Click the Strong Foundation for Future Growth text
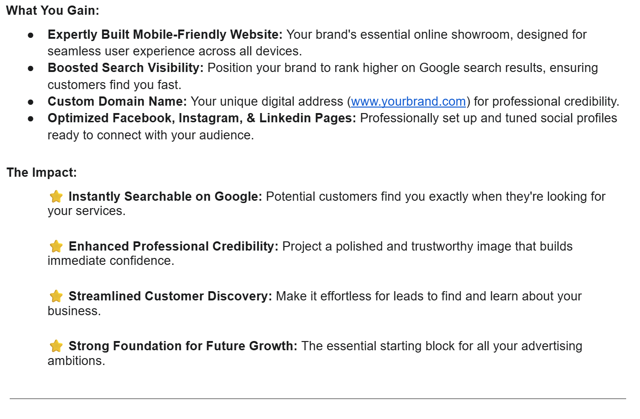 183,346
